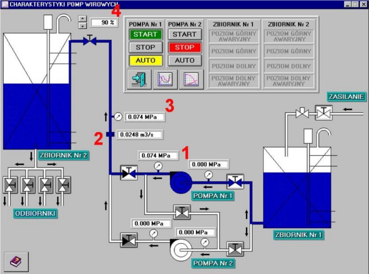The height and width of the screenshot is (274, 369).
Task: Click the exit door icon
Action: tap(139, 80)
